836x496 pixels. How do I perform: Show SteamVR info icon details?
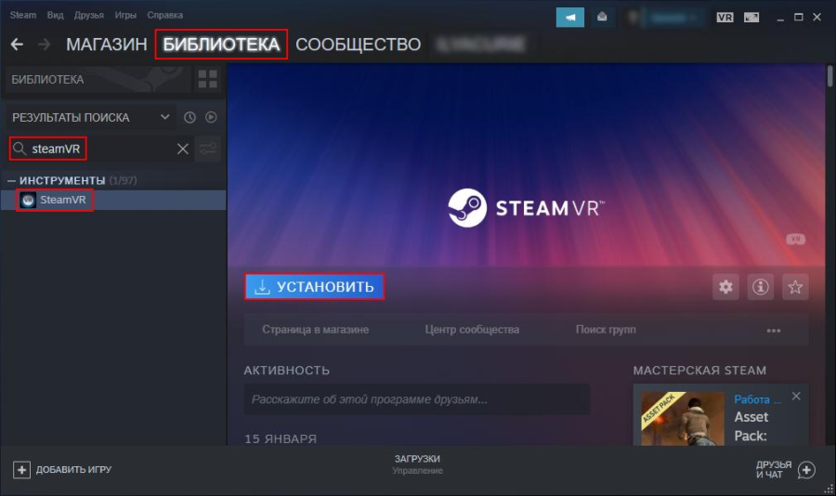click(760, 287)
